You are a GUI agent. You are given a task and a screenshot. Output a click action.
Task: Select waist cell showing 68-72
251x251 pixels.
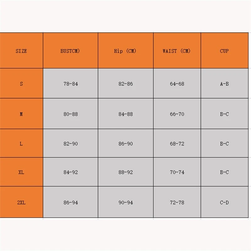177,144
